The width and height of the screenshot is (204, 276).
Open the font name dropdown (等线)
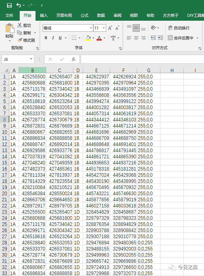(91, 28)
